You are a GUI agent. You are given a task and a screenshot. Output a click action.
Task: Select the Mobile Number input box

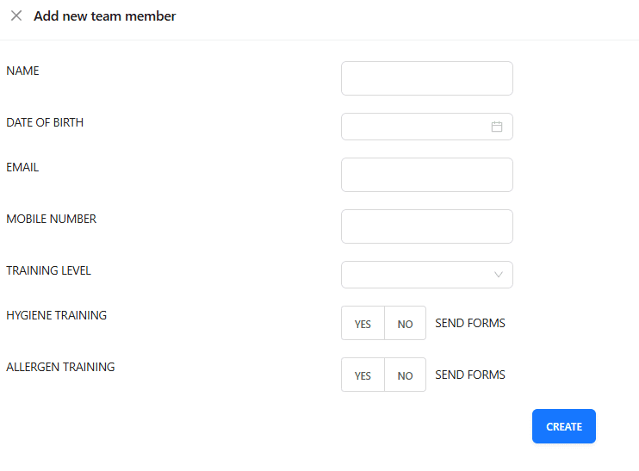426,226
